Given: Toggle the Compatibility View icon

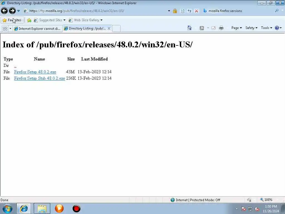Looking at the screenshot, I should tap(183, 11).
